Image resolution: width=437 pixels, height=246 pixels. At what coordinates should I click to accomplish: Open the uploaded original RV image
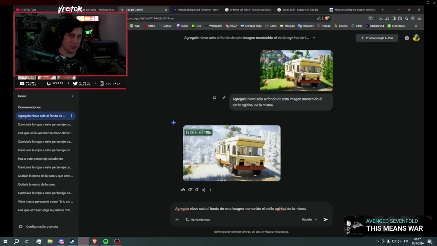tap(296, 71)
